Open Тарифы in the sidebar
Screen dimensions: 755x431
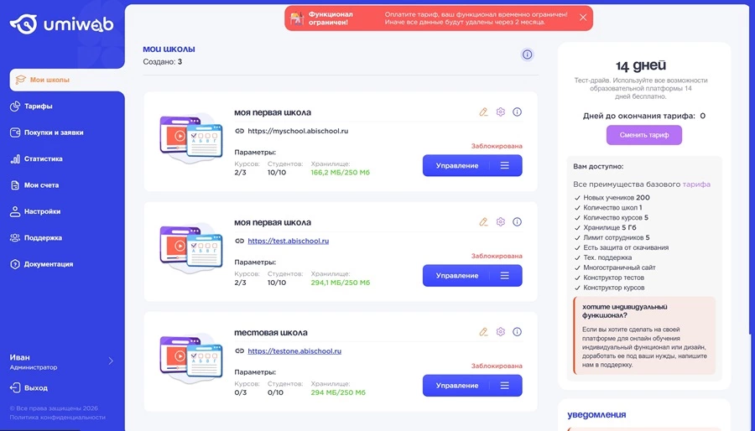pos(39,106)
